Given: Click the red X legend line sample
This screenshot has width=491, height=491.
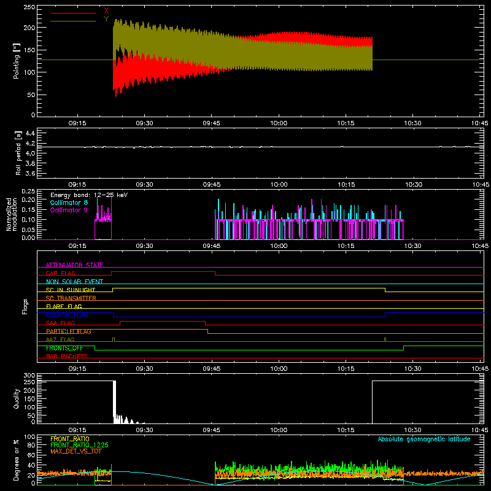Looking at the screenshot, I should pos(73,13).
